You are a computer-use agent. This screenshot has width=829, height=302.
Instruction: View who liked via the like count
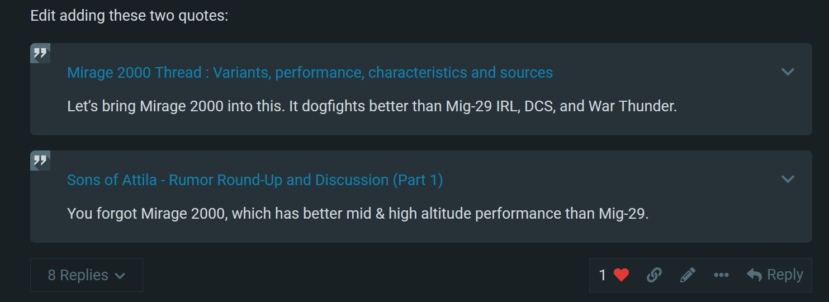click(603, 275)
